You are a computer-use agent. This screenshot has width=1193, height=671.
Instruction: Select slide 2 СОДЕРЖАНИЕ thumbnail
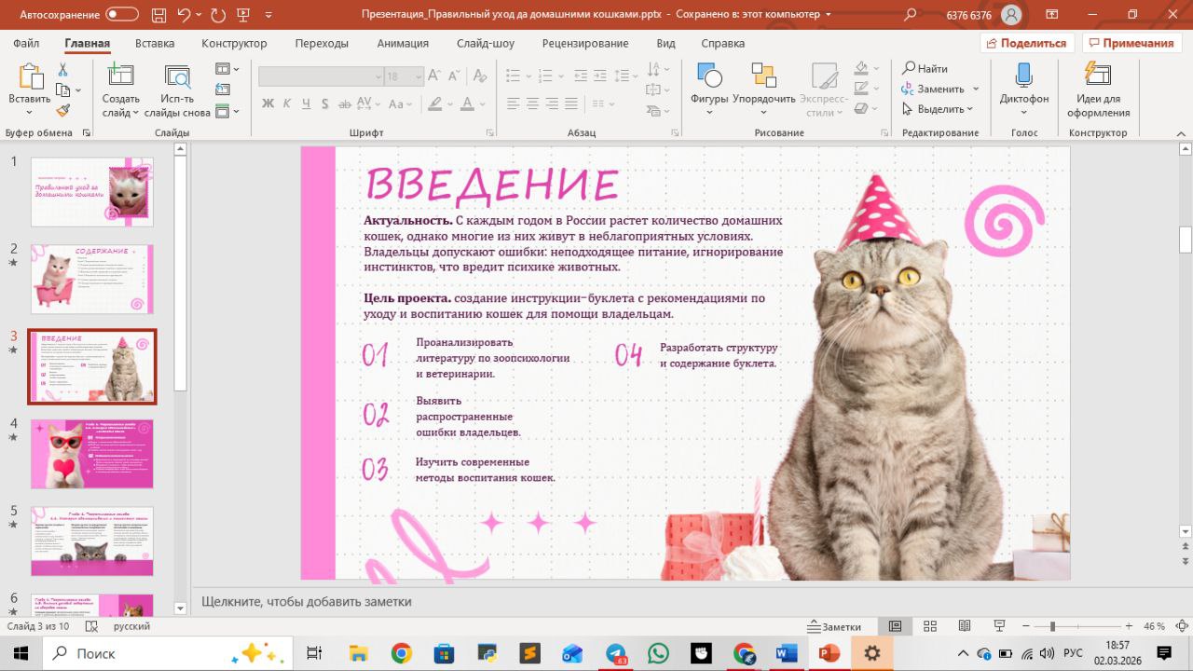coord(92,280)
